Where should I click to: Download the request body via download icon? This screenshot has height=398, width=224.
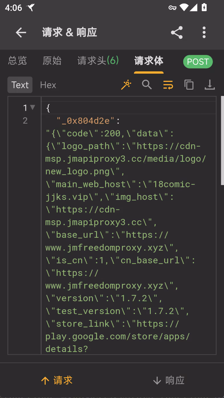(209, 85)
